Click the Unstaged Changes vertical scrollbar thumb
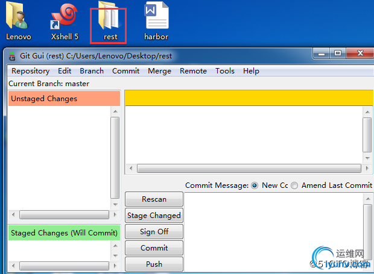Viewport: 374px width, 274px height. click(x=115, y=158)
